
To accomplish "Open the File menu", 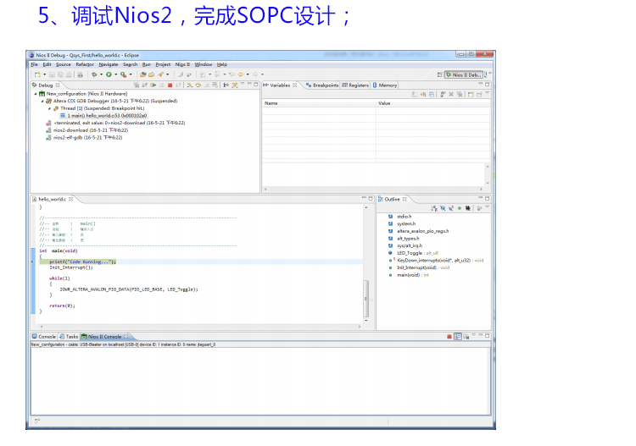I will [x=35, y=64].
